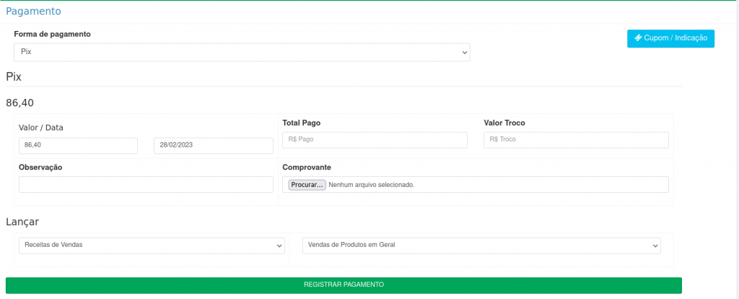739x299 pixels.
Task: Click the 'Nenhum arquivo selecionado' file text
Action: point(372,185)
